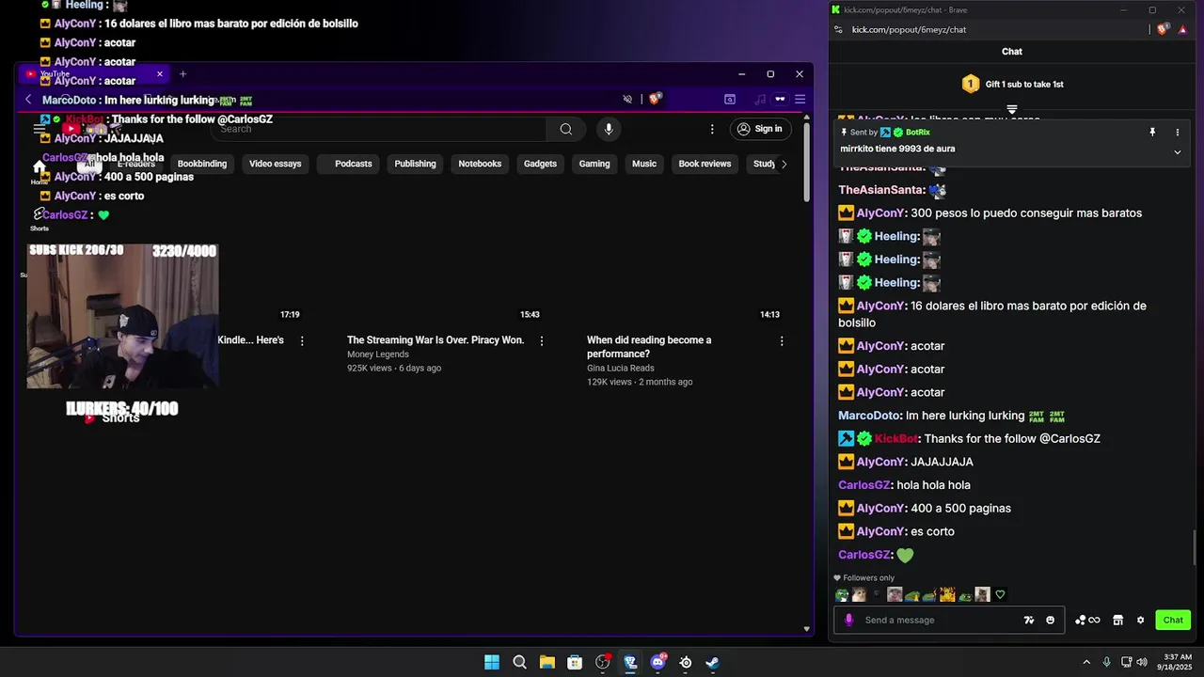Open options for When did reading become a performance
This screenshot has width=1204, height=677.
click(x=782, y=340)
